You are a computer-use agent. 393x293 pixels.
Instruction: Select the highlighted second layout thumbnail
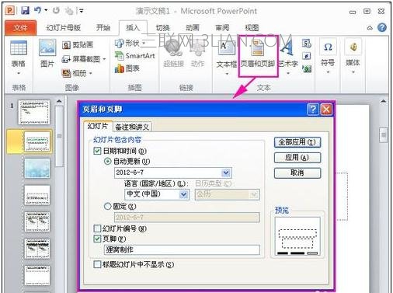point(37,141)
